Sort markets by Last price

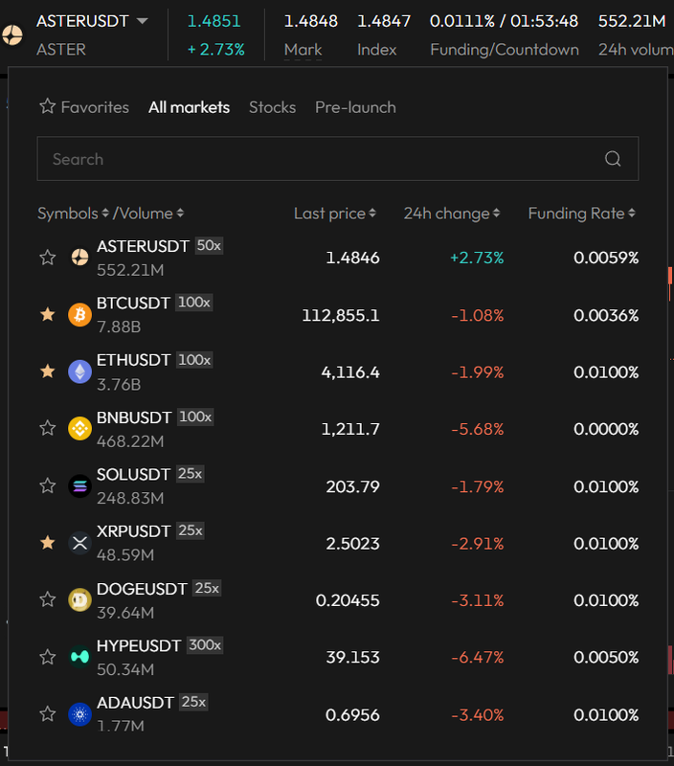[334, 214]
